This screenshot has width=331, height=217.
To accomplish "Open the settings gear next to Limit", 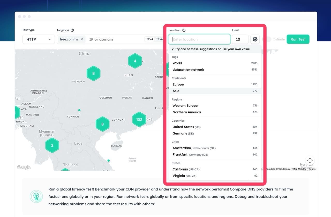I will pyautogui.click(x=255, y=39).
